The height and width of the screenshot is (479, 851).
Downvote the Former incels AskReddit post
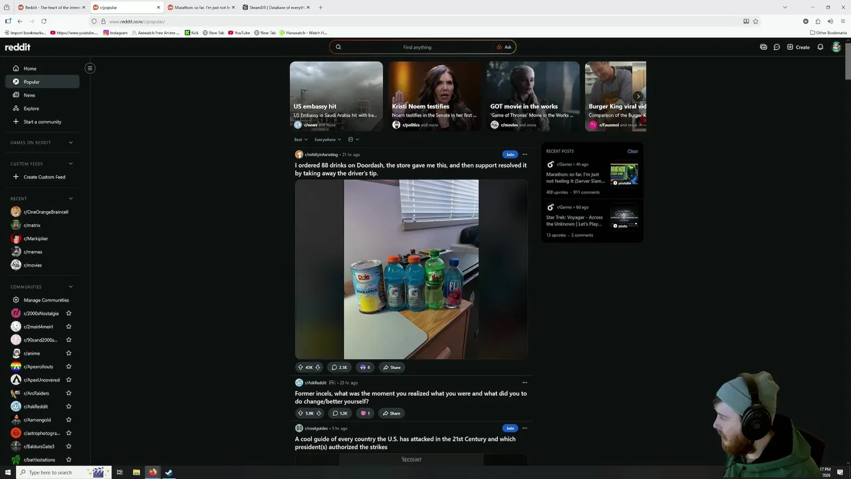click(318, 413)
